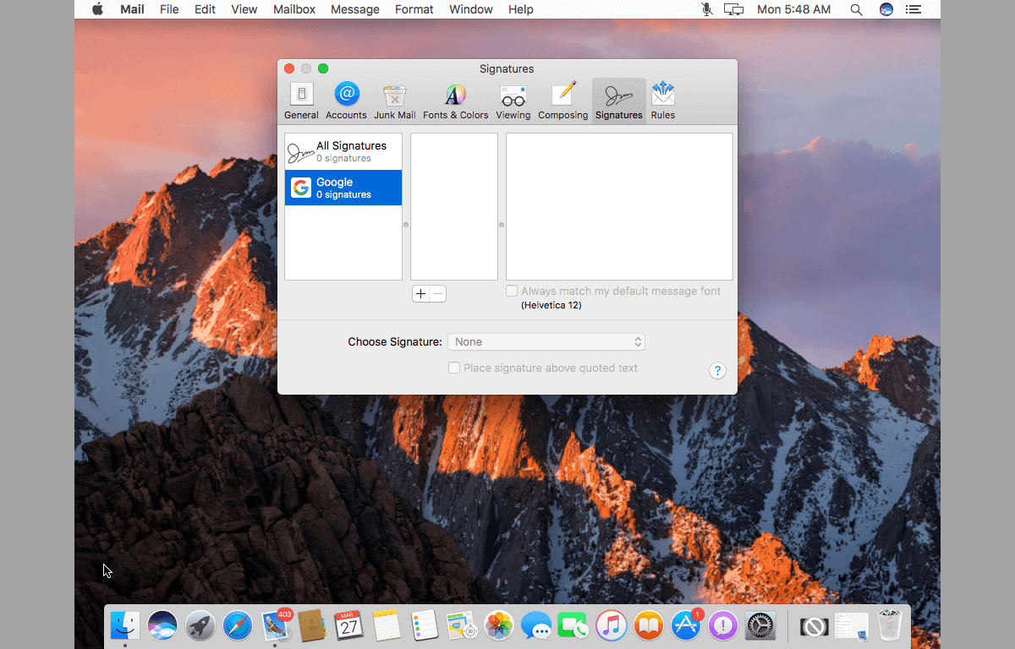Open the Format menu
Screen dimensions: 1015x649
414,9
